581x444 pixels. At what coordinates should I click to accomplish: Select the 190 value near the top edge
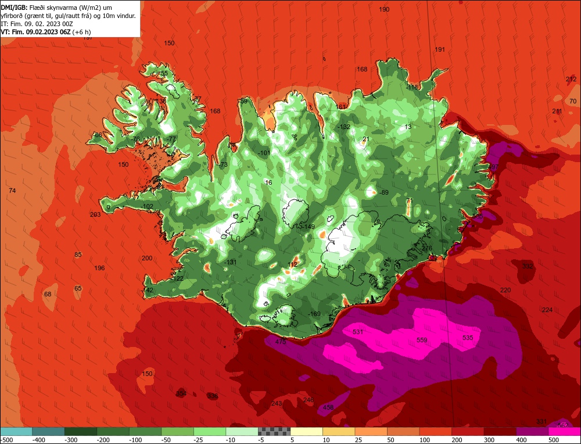click(384, 9)
